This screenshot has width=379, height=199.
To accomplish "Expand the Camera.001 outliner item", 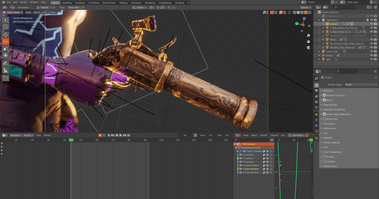I will point(319,51).
